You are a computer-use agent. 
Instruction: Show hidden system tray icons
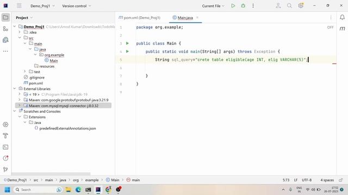point(283,190)
